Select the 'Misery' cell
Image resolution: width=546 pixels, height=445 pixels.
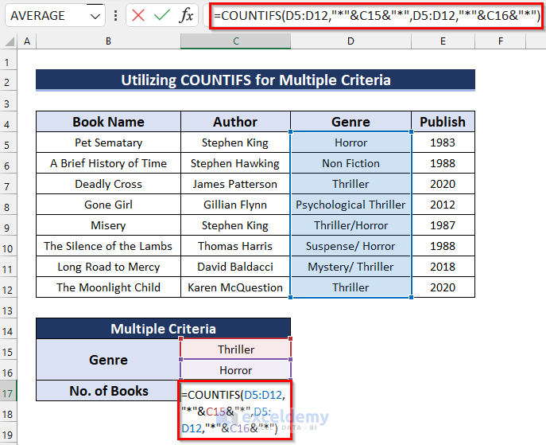click(x=108, y=225)
